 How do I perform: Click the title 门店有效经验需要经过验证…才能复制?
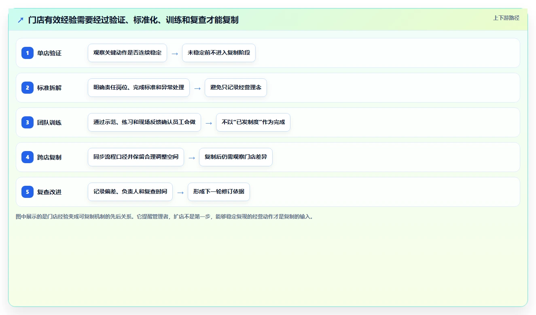[133, 20]
